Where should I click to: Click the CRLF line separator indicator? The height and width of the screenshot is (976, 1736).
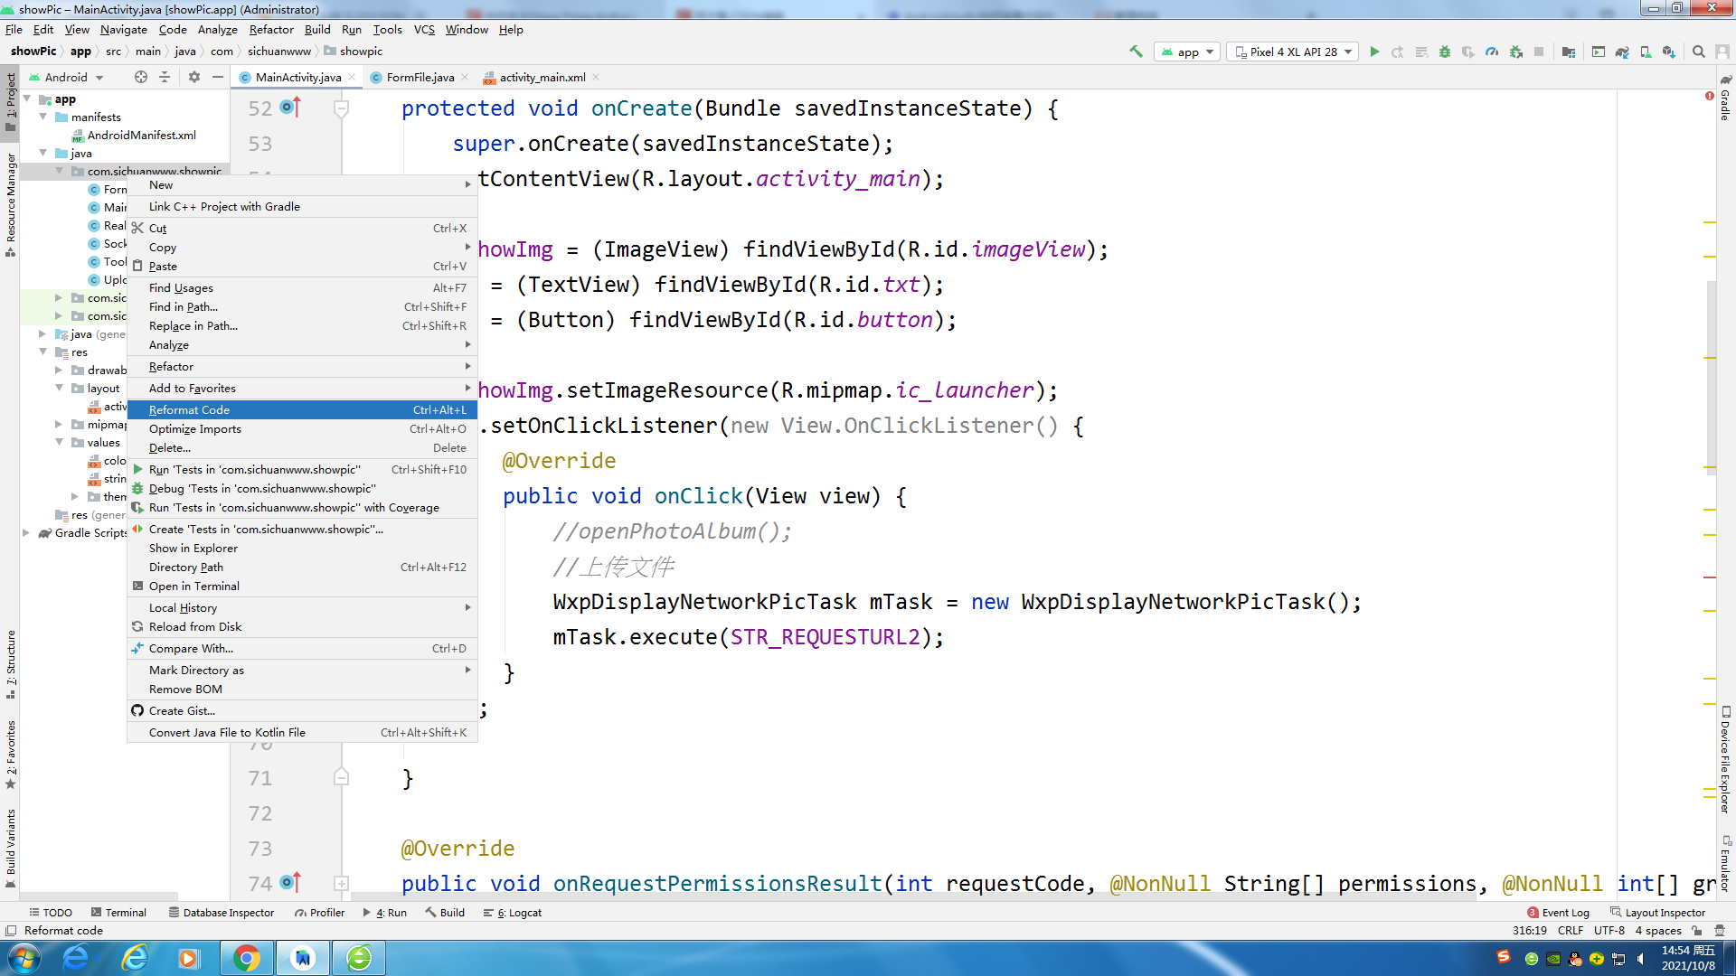click(x=1571, y=930)
